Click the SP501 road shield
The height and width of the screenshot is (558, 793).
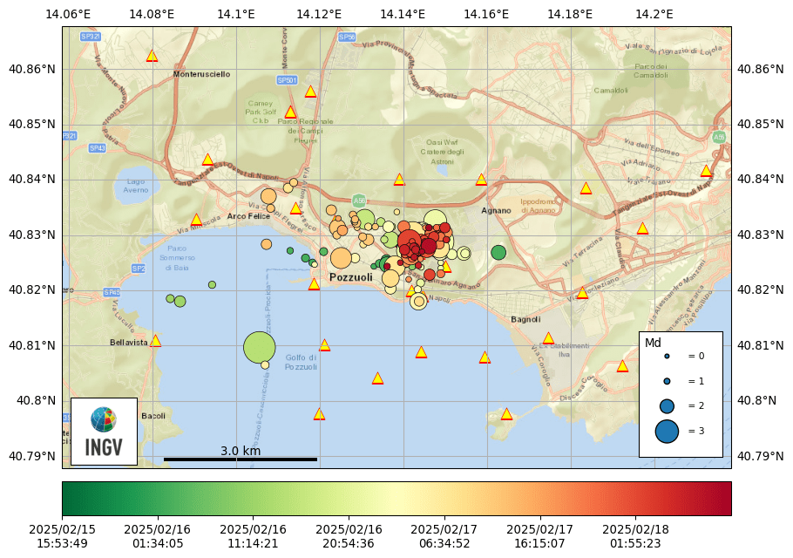[x=287, y=80]
